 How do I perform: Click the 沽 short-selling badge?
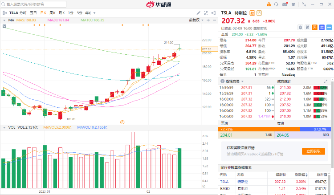pyautogui.click(x=259, y=13)
